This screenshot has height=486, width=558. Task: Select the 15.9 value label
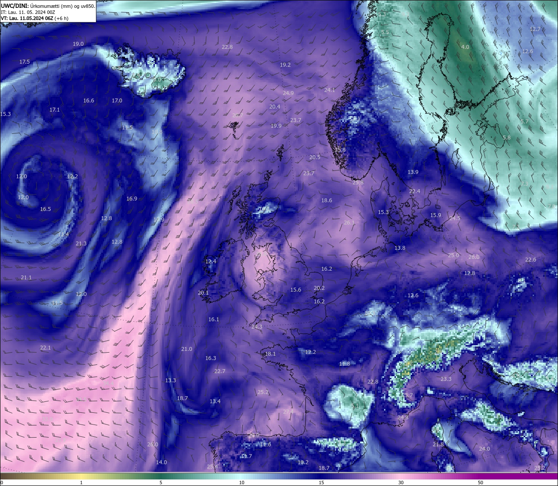436,215
